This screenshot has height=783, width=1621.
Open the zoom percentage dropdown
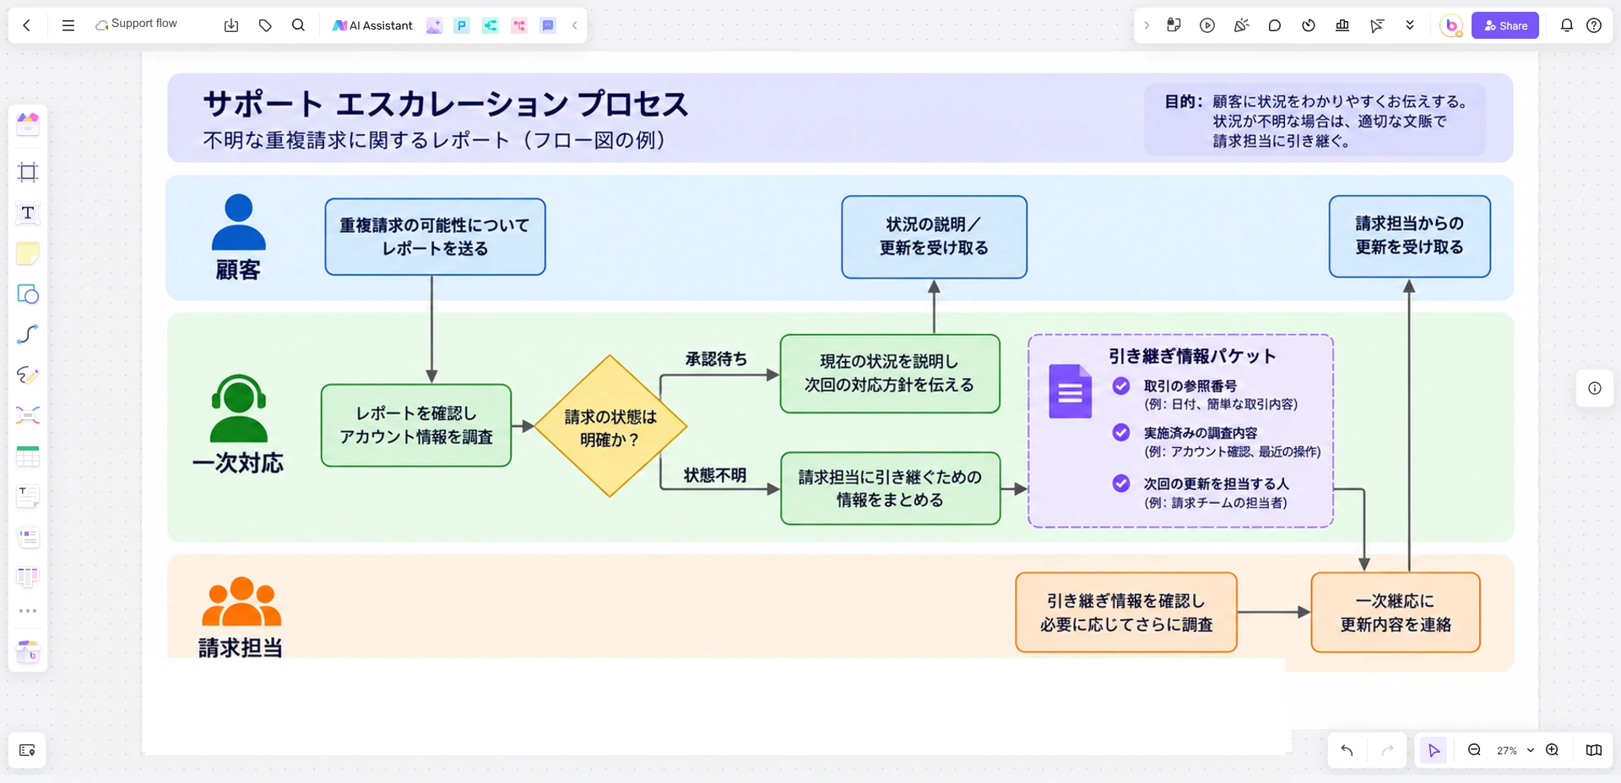[x=1515, y=750]
